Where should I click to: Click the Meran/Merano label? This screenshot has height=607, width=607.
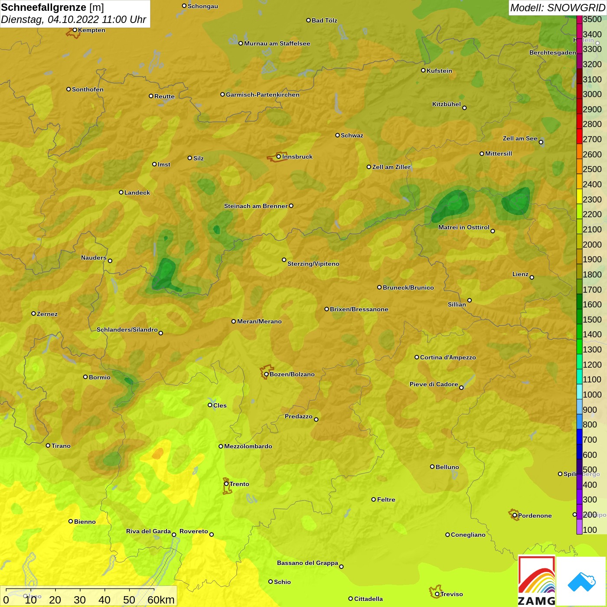point(259,321)
